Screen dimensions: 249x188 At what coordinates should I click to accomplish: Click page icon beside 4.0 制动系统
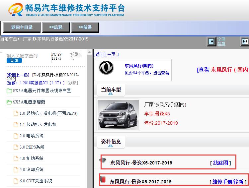(16, 158)
